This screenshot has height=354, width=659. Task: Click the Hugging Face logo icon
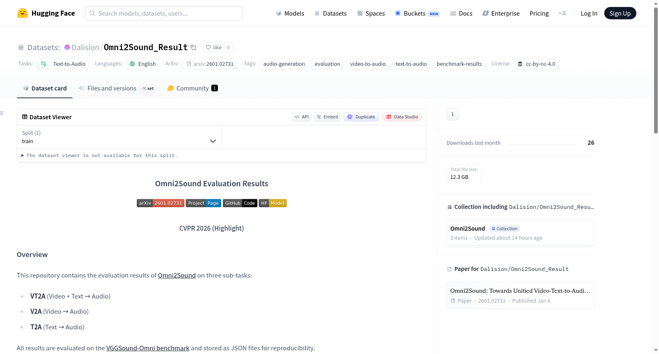(x=23, y=13)
